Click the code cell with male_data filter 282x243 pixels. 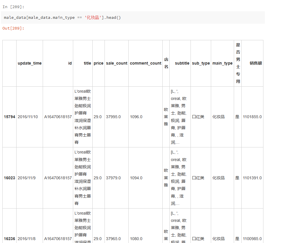133,18
